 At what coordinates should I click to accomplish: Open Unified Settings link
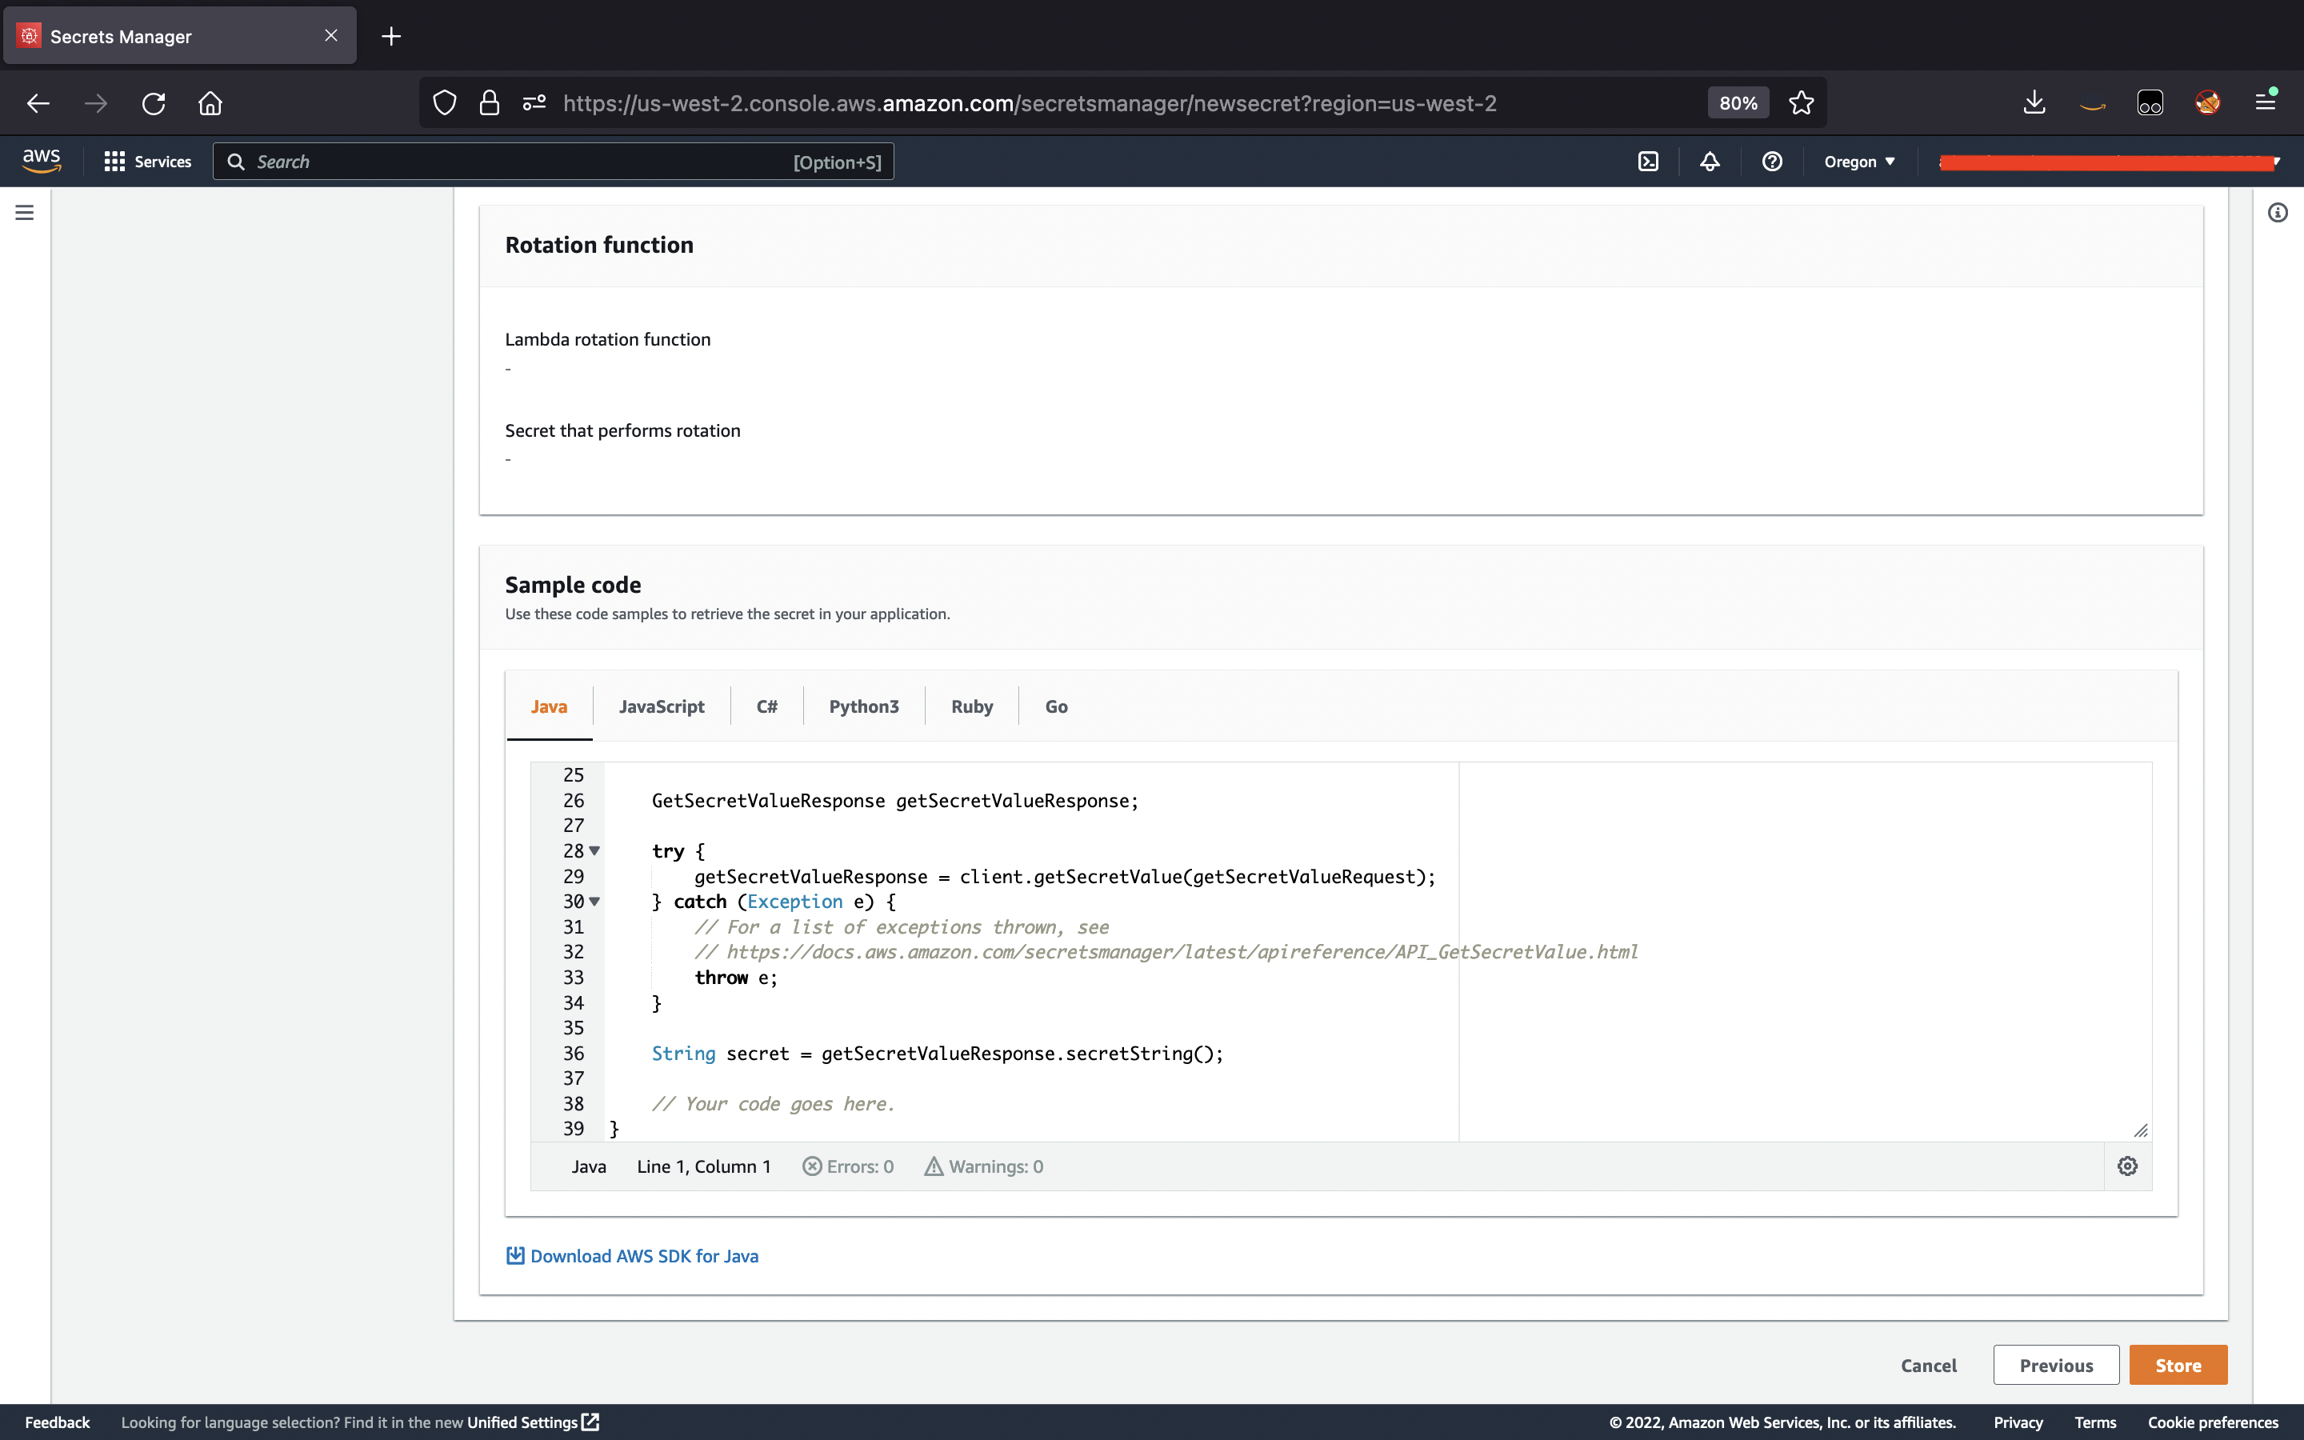[533, 1422]
